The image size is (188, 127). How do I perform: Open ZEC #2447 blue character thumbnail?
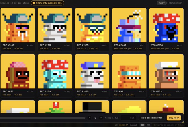coord(129,25)
